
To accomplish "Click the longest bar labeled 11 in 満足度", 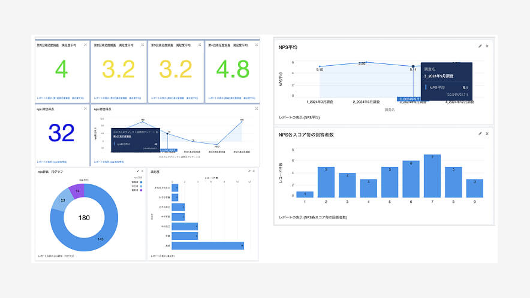I will point(207,245).
